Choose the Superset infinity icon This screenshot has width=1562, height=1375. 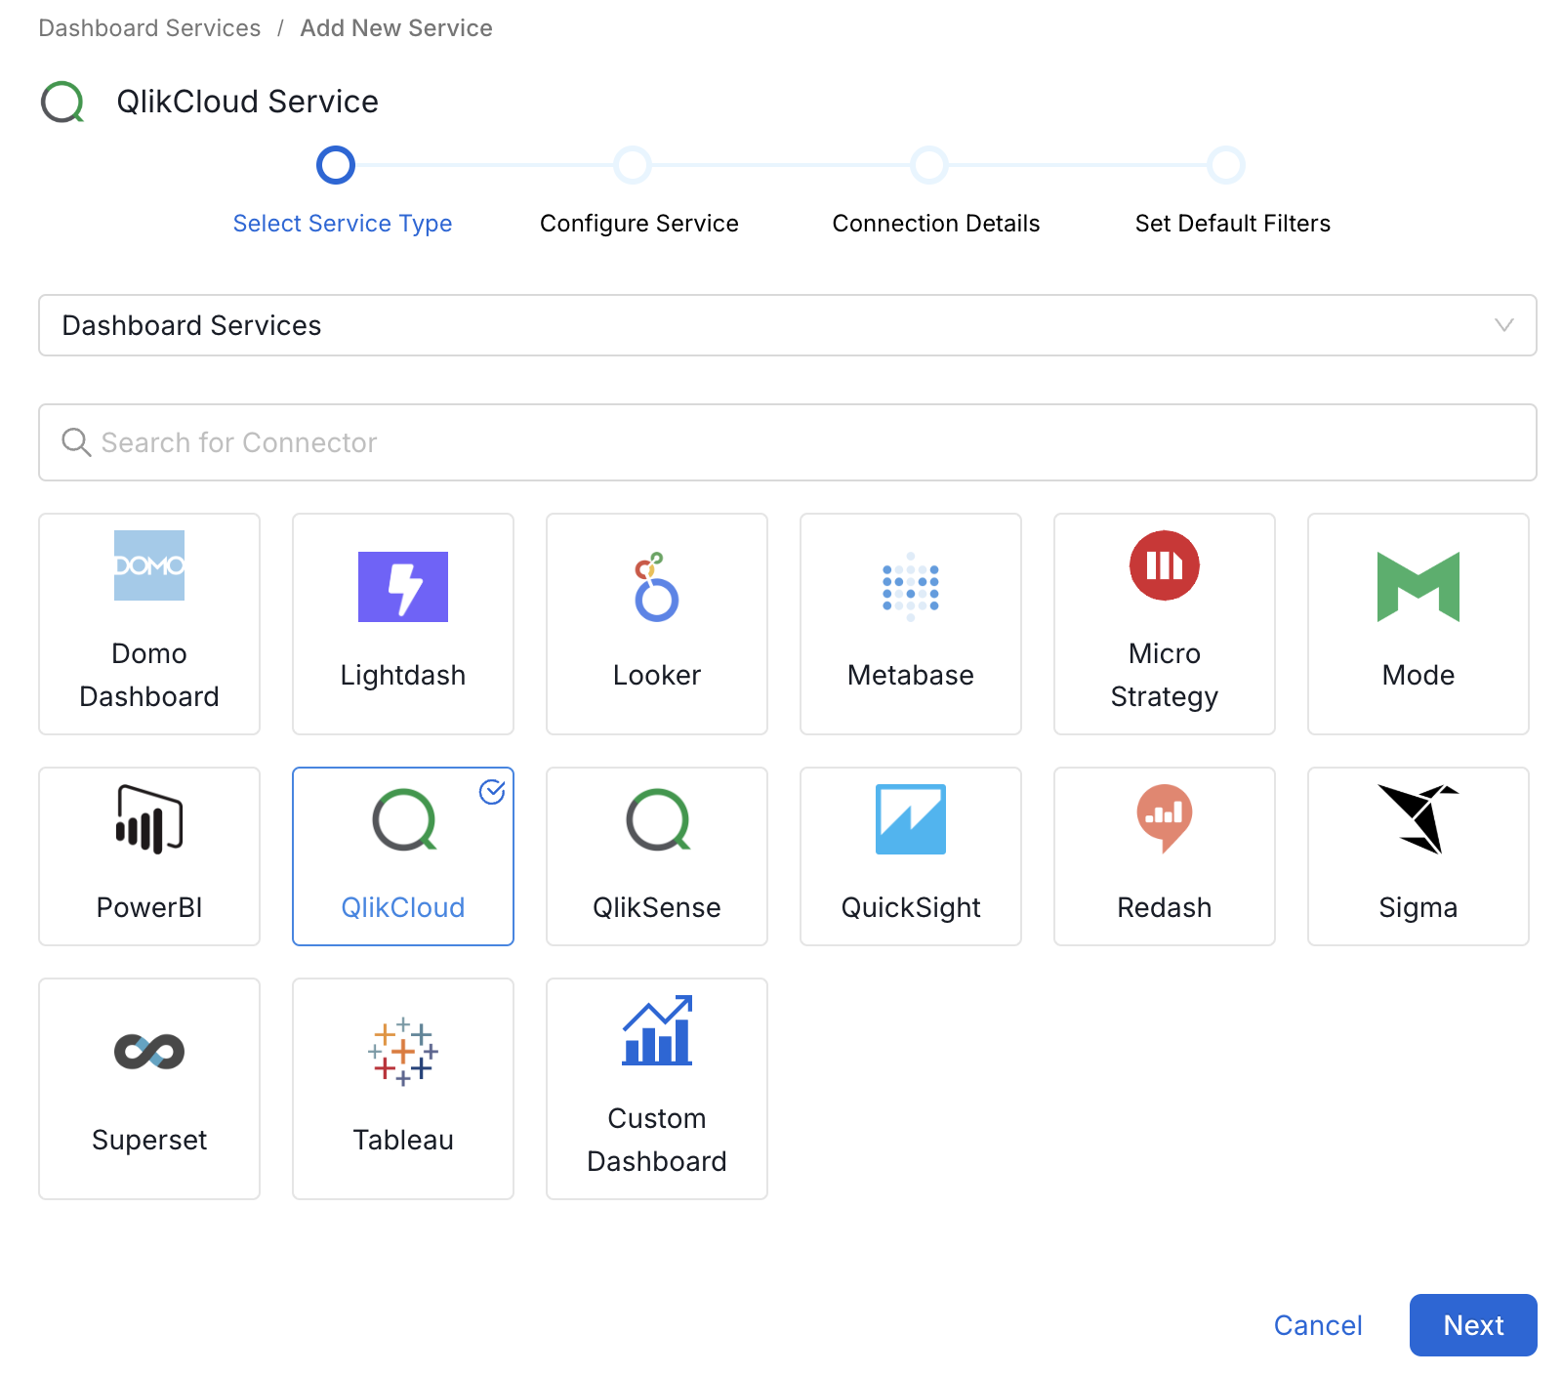[x=149, y=1052]
